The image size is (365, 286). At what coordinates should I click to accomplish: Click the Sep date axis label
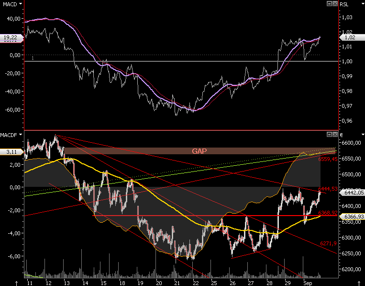click(x=308, y=283)
